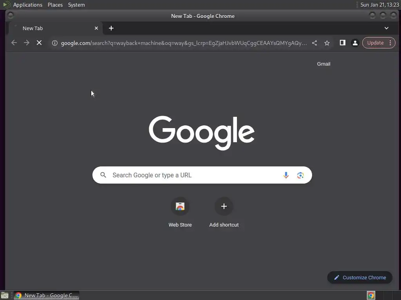
Task: Open the side panel icon
Action: click(x=342, y=43)
